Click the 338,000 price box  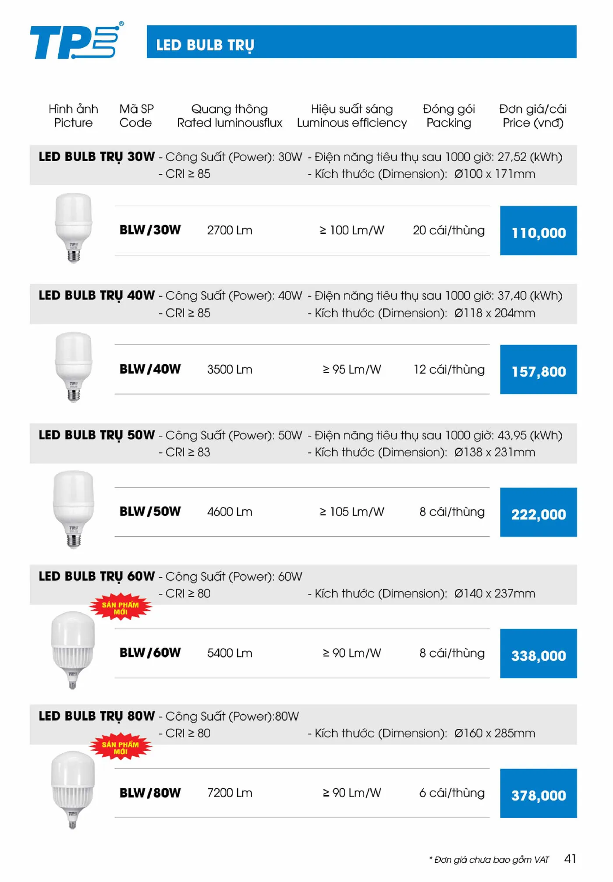point(539,654)
